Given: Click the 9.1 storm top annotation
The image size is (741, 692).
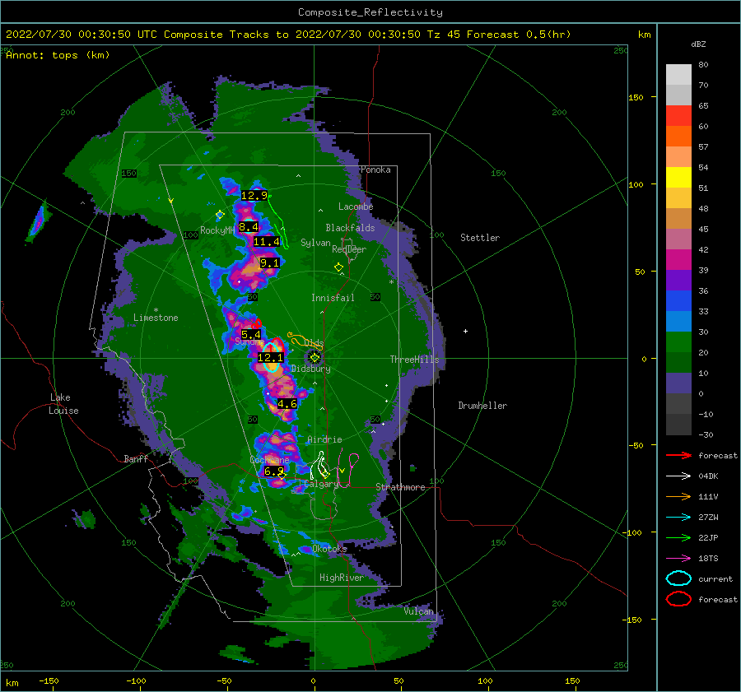Looking at the screenshot, I should tap(269, 263).
